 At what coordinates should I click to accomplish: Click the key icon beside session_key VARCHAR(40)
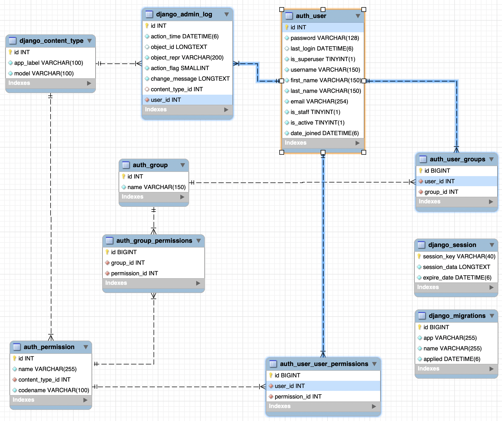coord(419,256)
